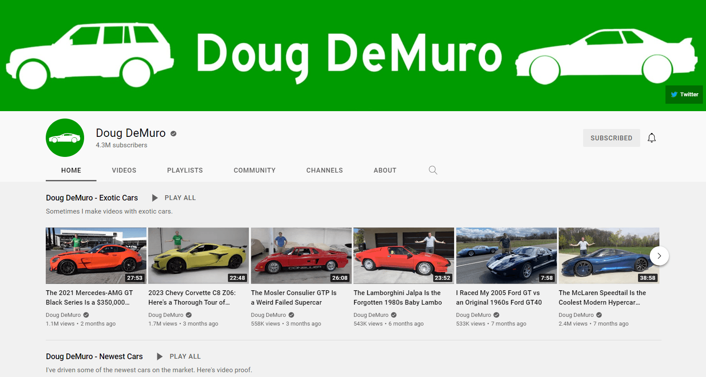
Task: Click title 'The Lamborghini Jalpa Is the Forgotten'
Action: coord(397,298)
